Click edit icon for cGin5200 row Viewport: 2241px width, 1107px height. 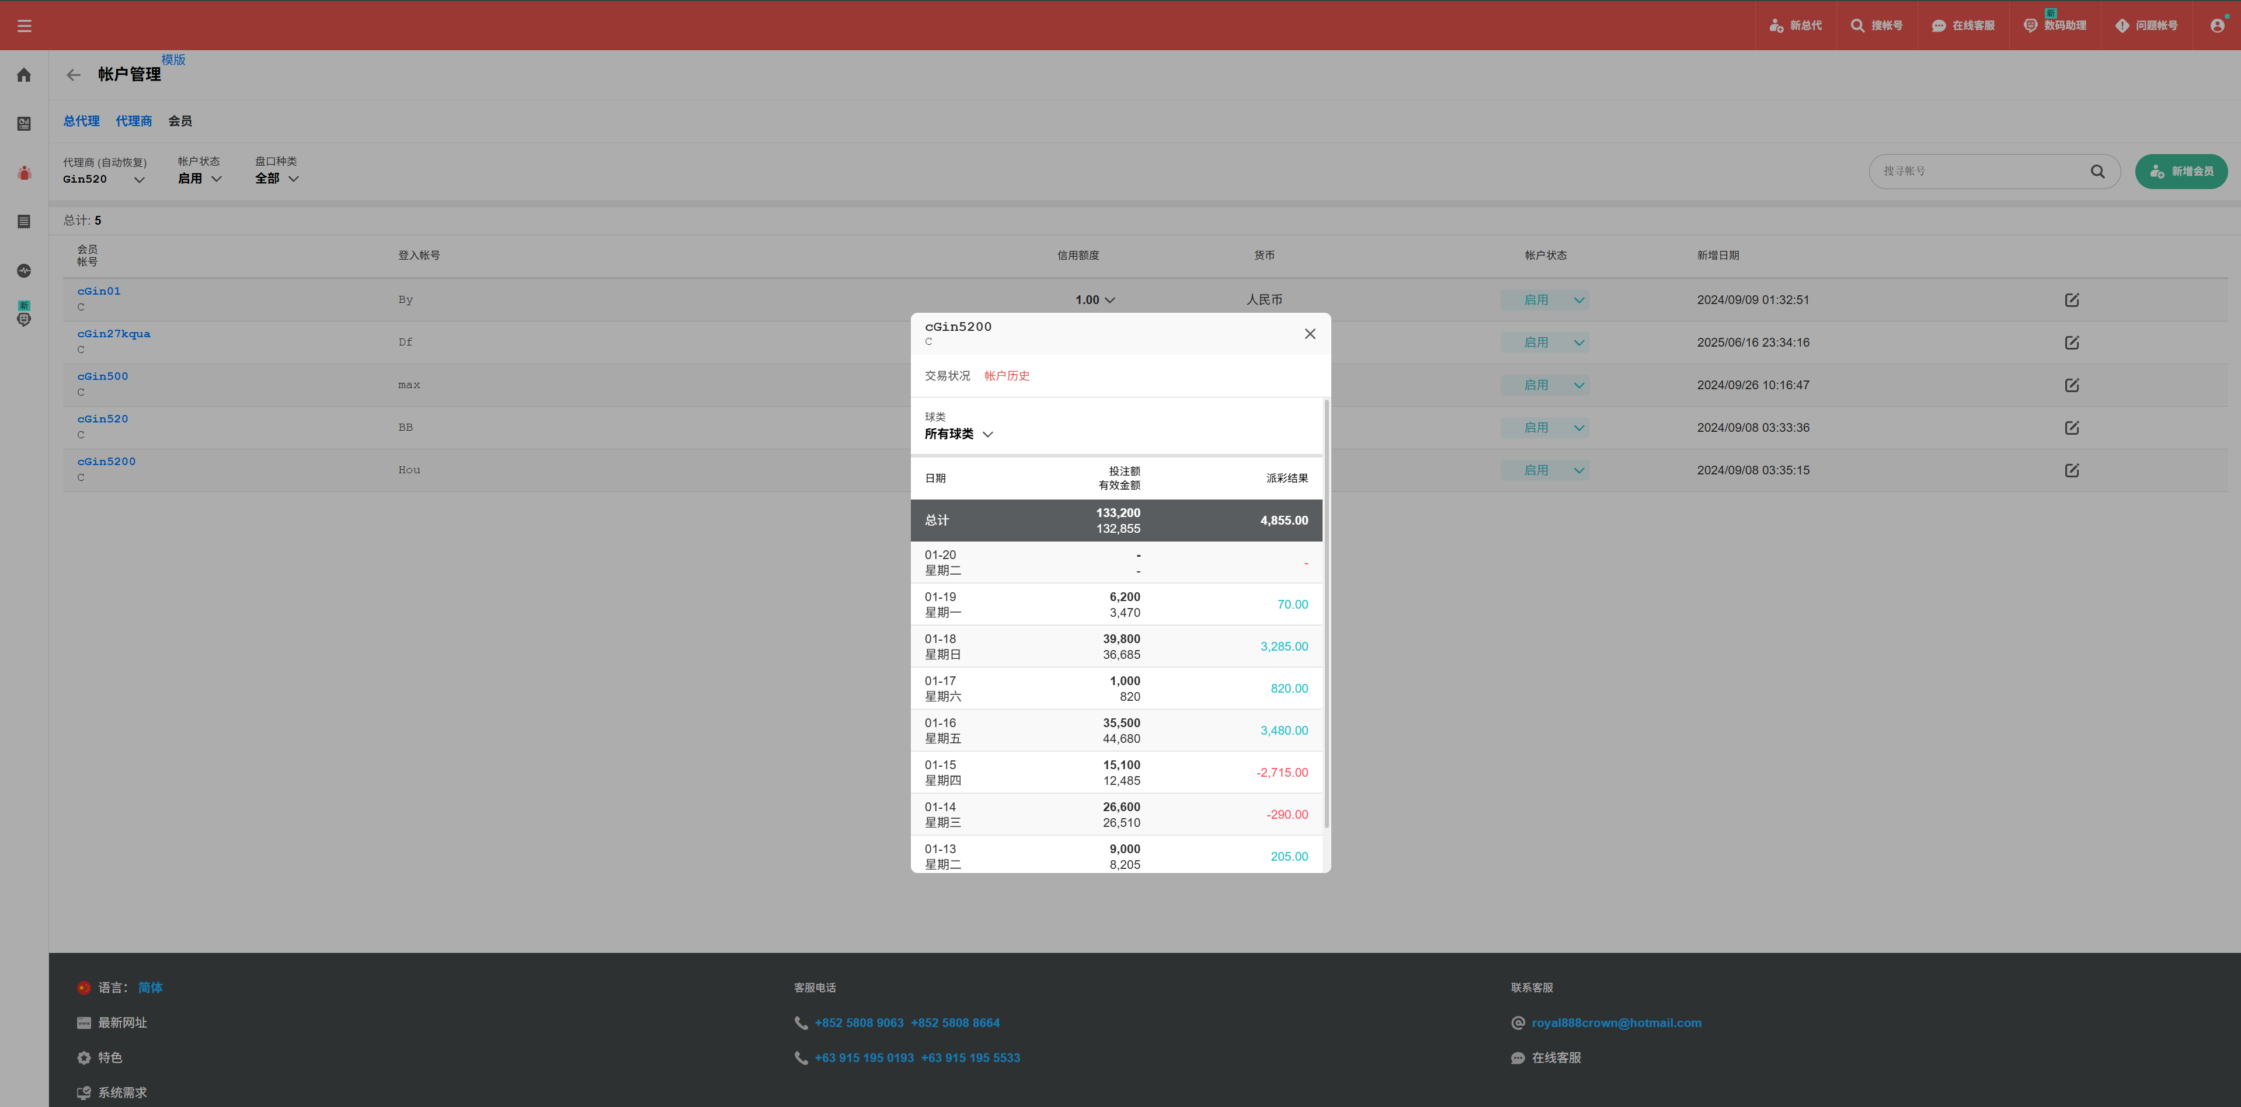tap(2071, 470)
